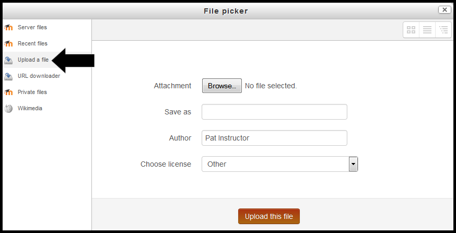Click the Moodle icon beside Recent files

pyautogui.click(x=8, y=44)
